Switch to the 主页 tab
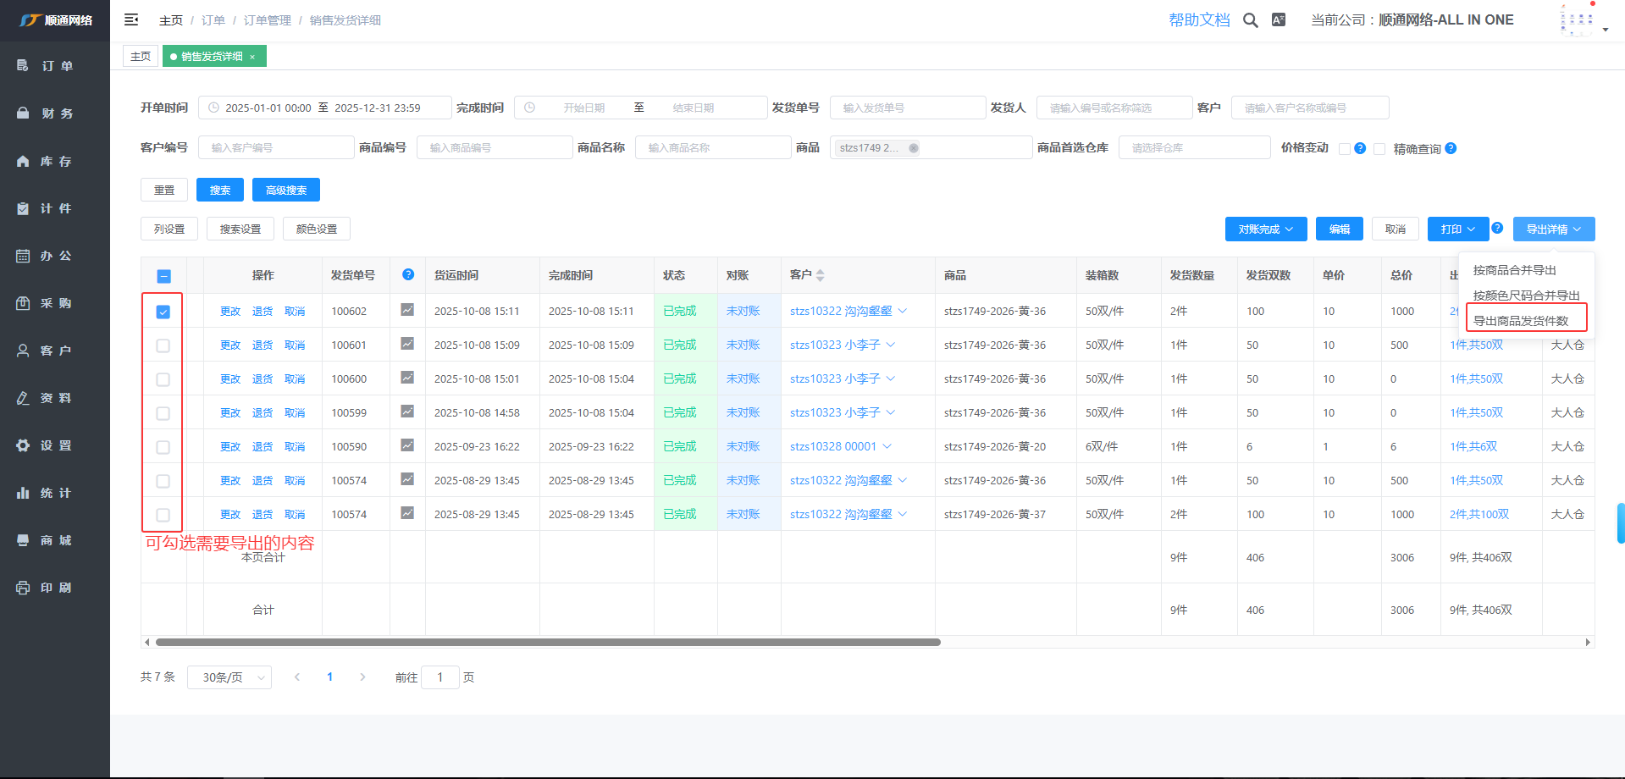Viewport: 1625px width, 779px height. (x=141, y=57)
